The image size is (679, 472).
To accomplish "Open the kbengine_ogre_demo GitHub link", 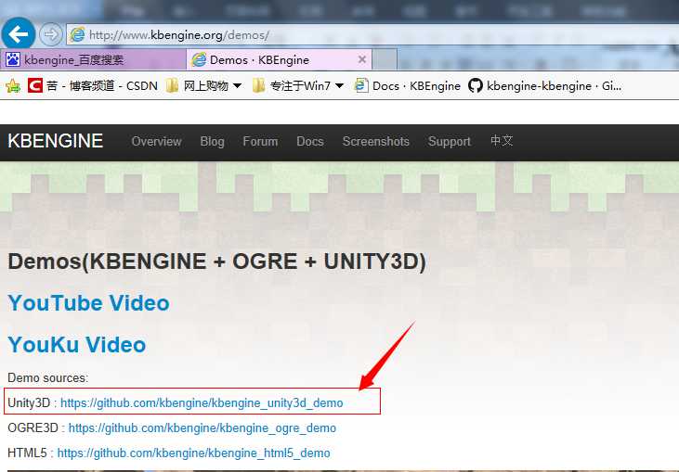I will (202, 427).
